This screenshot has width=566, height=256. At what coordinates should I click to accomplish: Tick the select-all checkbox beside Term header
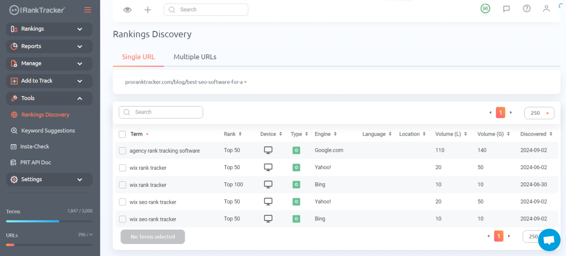[x=123, y=135]
